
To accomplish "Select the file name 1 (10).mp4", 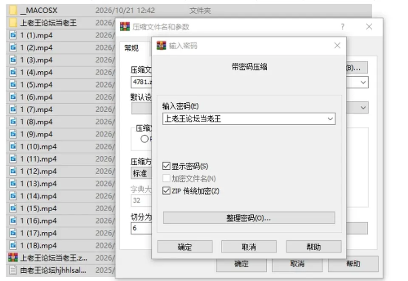I will 39,147.
